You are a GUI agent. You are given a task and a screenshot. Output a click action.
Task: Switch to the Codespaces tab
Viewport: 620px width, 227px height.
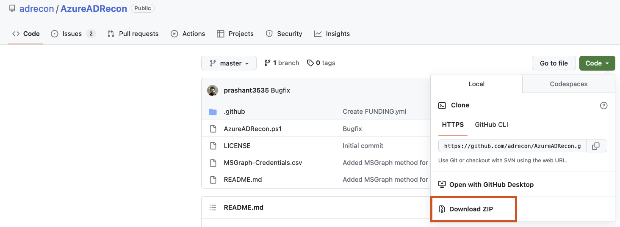tap(568, 84)
